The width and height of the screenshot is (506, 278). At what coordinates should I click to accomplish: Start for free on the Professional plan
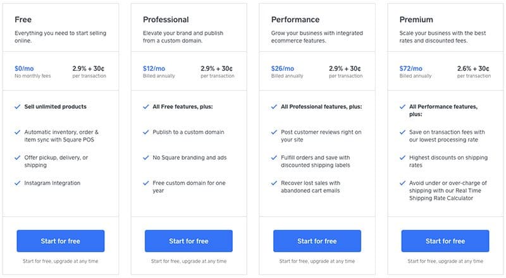click(188, 241)
